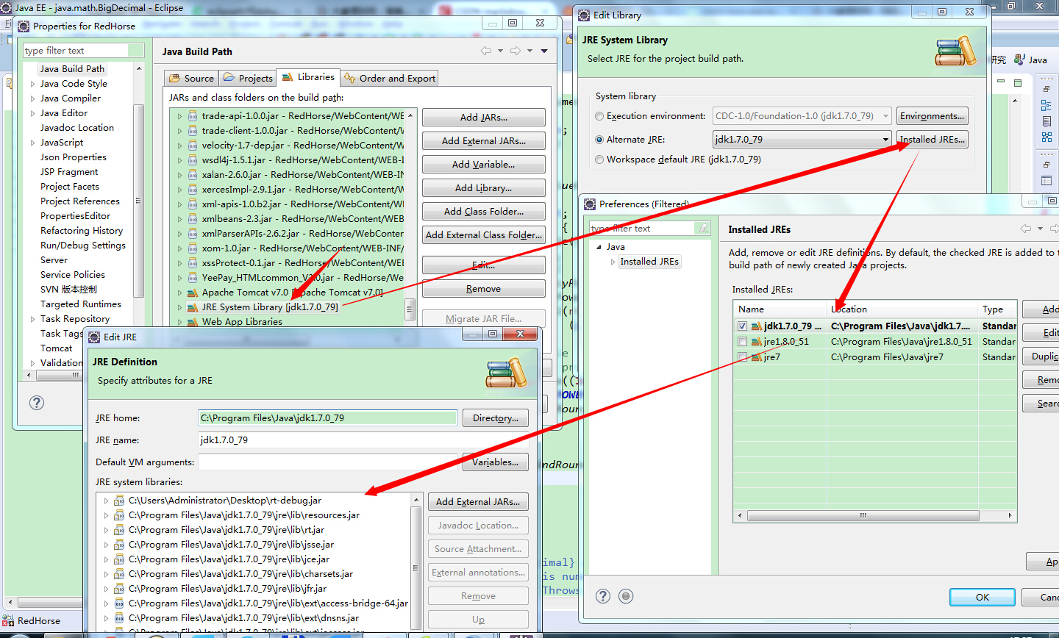Click the help icon in Preferences dialog
Viewport: 1059px width, 638px height.
point(603,596)
